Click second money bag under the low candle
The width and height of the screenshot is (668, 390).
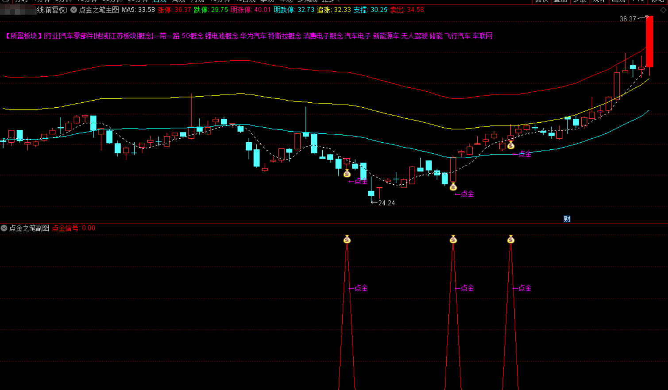coord(453,187)
